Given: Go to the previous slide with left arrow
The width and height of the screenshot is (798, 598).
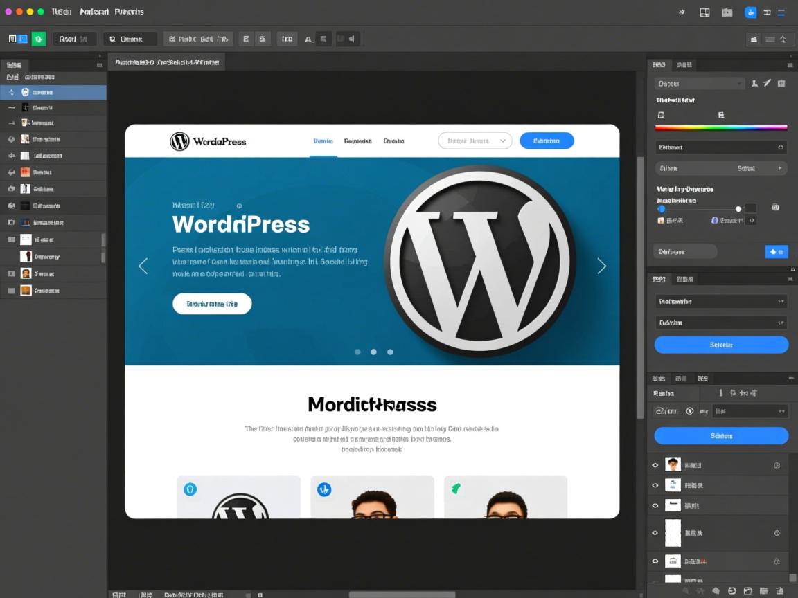Looking at the screenshot, I should [143, 266].
